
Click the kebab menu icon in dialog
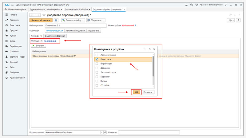[145, 49]
